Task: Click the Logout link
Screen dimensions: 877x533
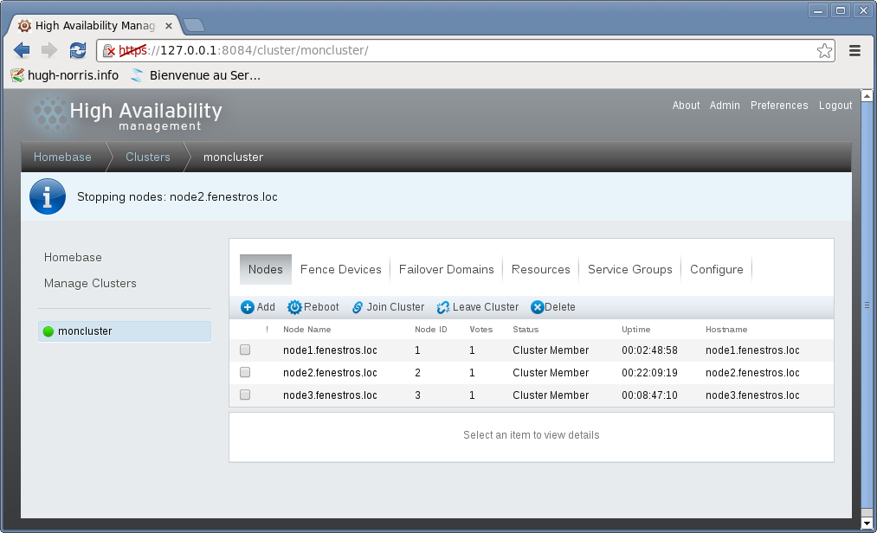Action: (835, 106)
